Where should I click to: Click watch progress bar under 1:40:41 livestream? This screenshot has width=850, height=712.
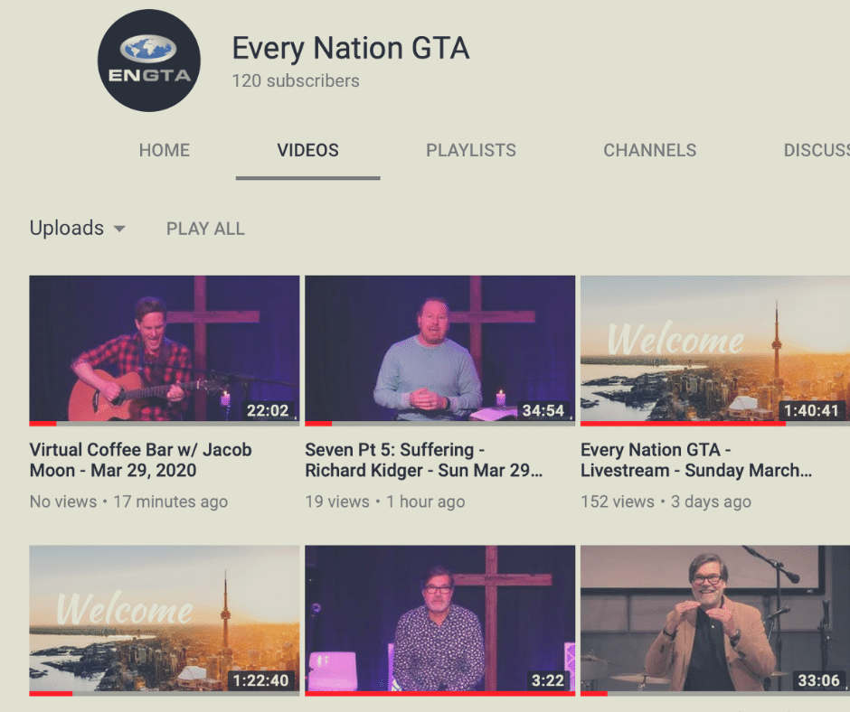coord(715,423)
